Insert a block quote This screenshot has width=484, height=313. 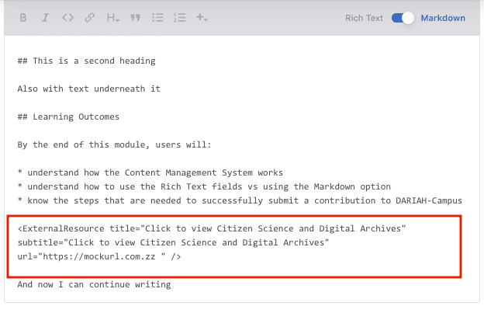click(135, 18)
